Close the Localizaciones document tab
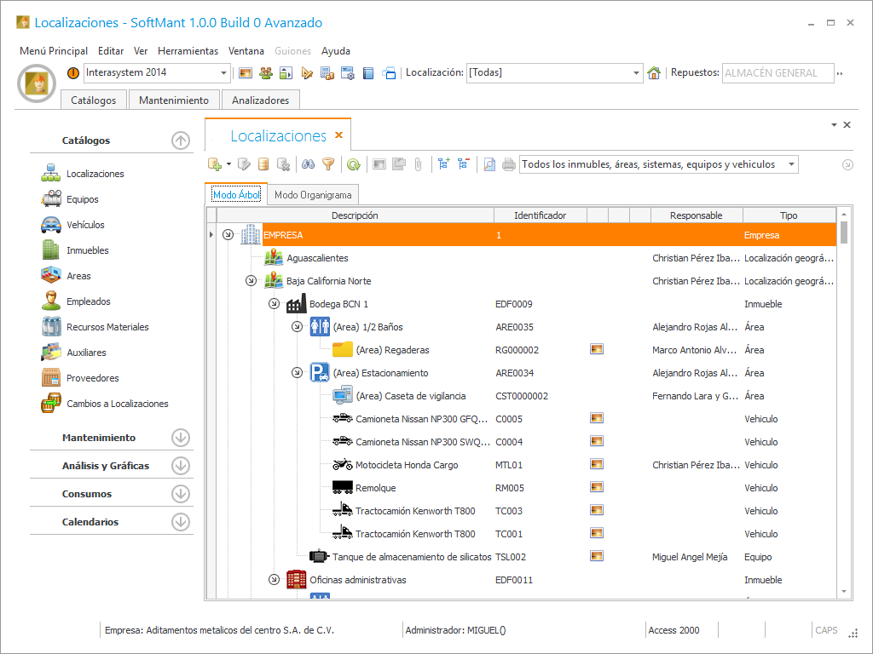 click(338, 135)
